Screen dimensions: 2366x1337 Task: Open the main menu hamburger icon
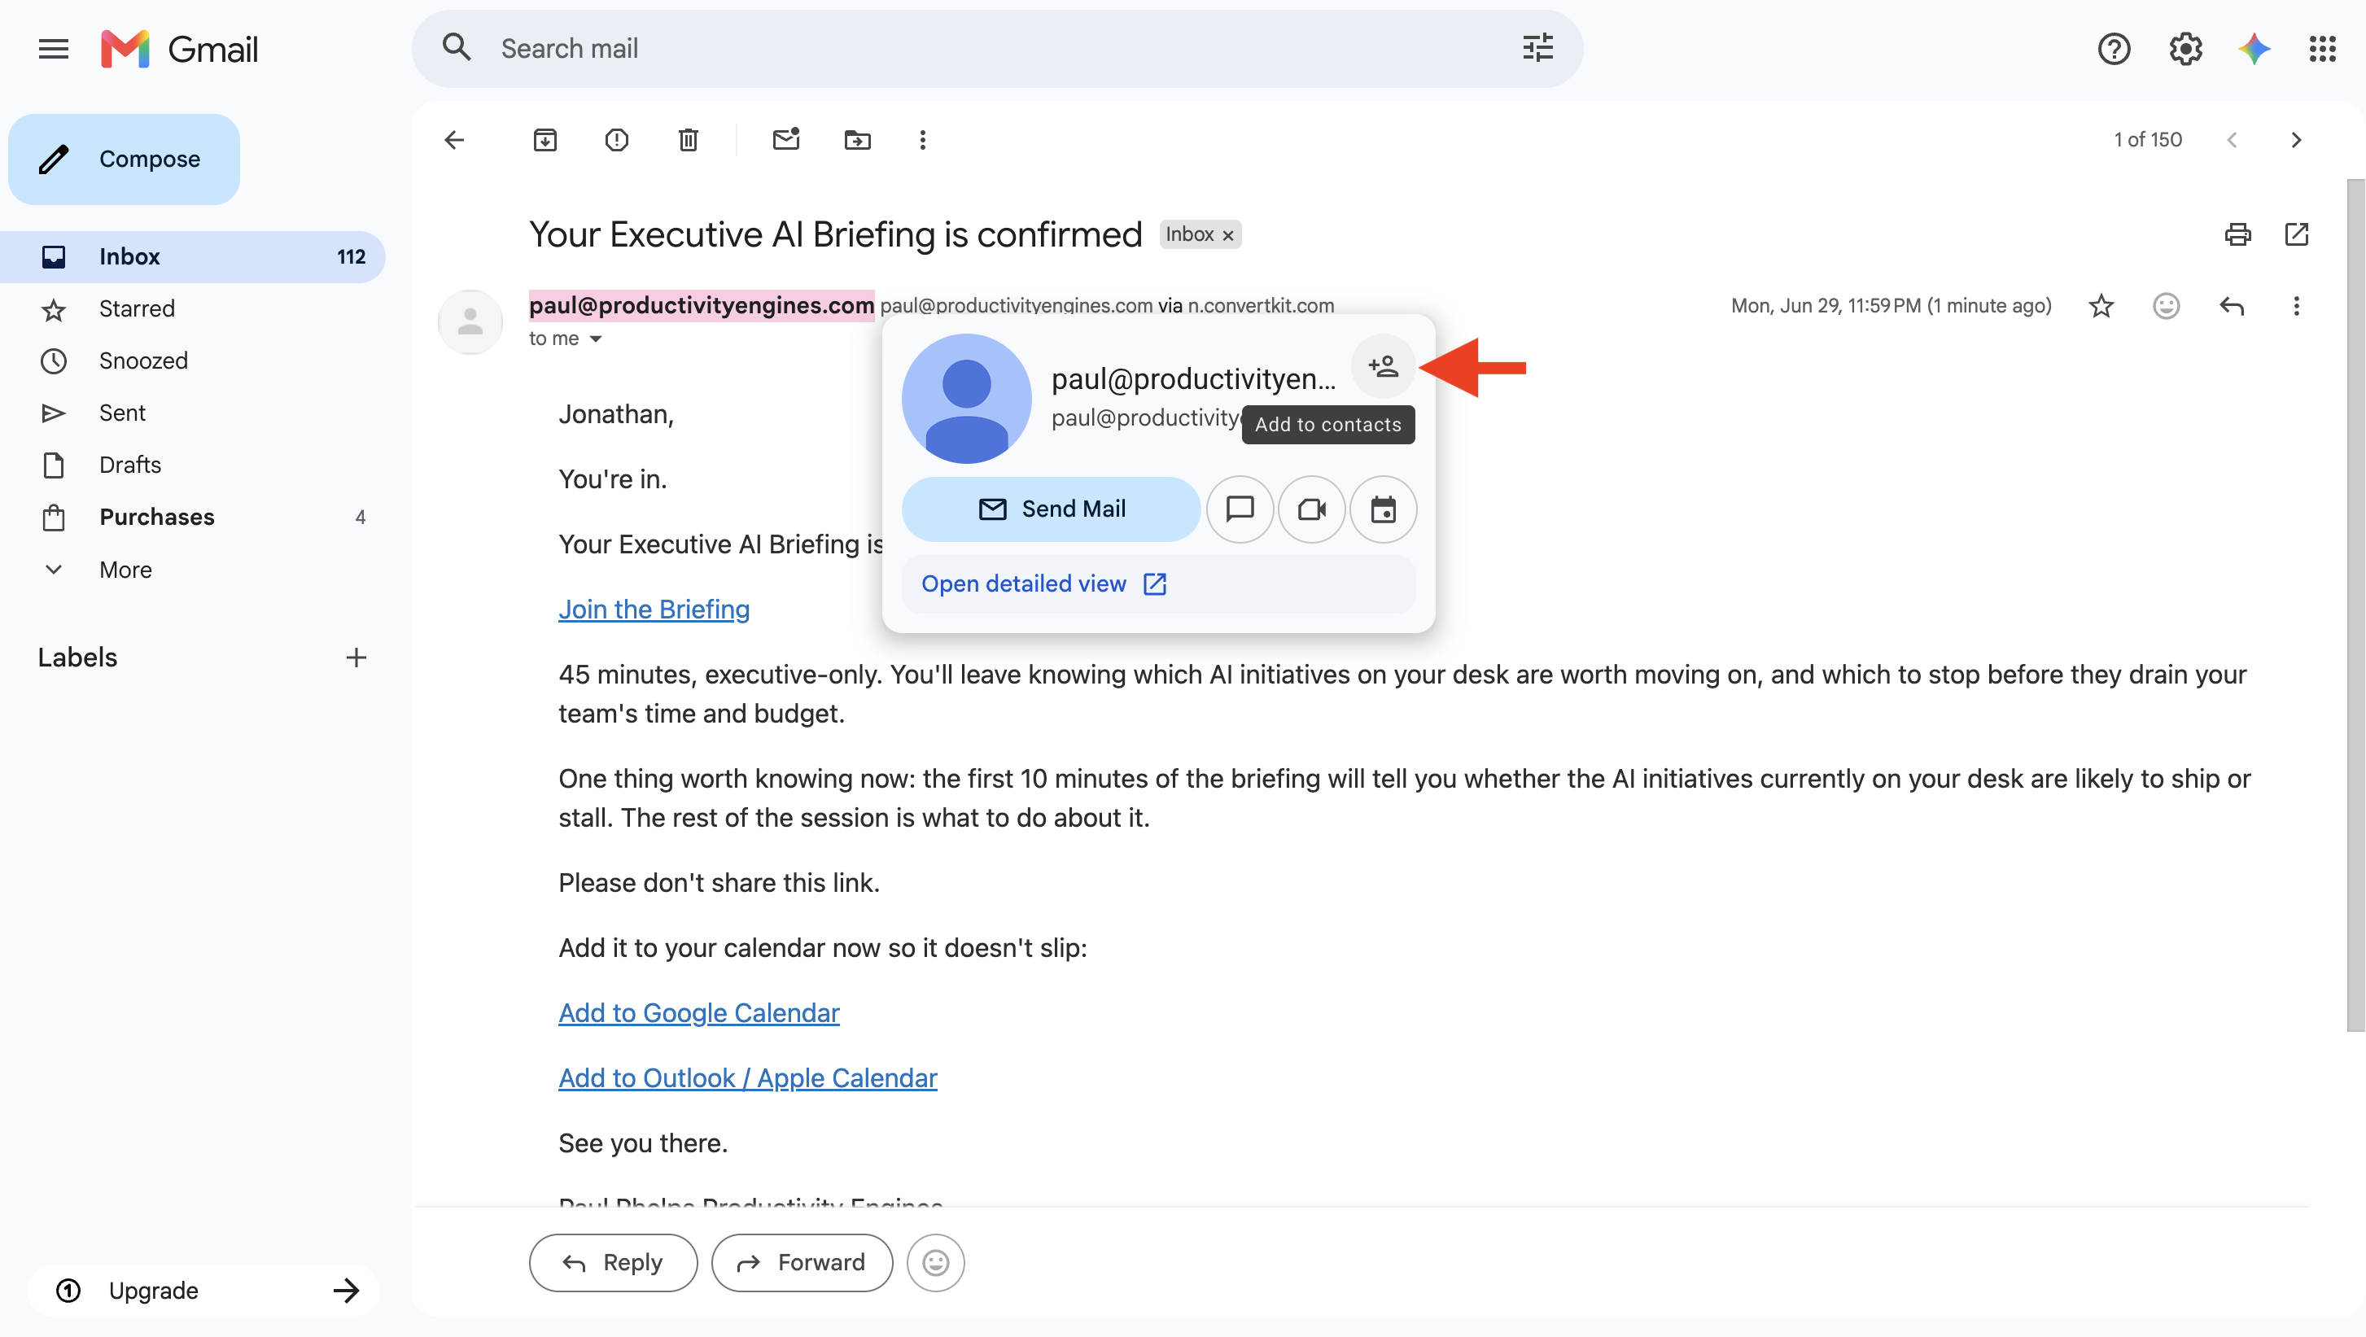[53, 49]
